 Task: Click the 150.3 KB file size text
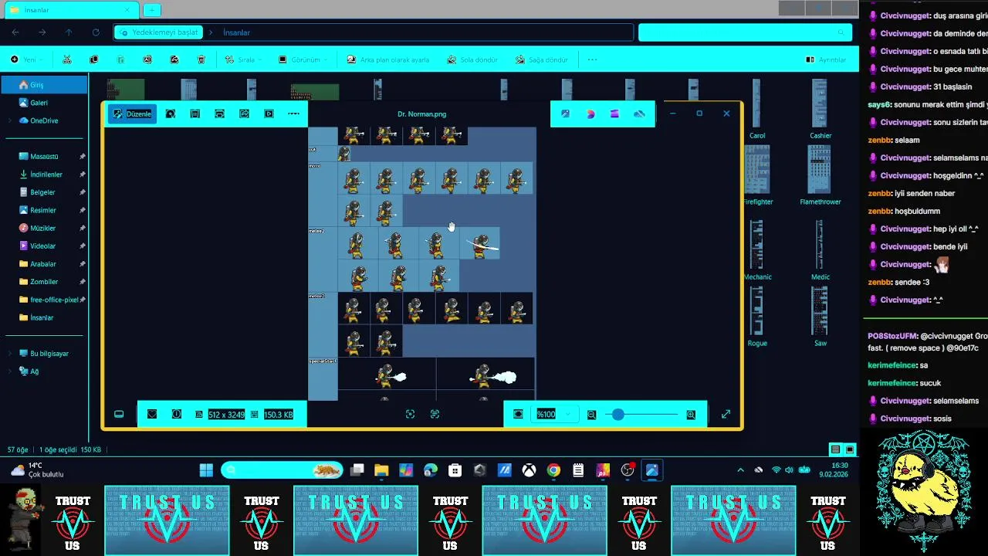278,415
